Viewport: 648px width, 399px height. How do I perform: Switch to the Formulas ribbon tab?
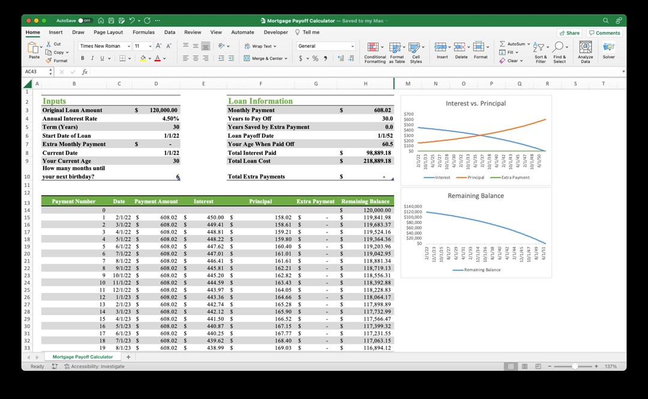[x=143, y=32]
